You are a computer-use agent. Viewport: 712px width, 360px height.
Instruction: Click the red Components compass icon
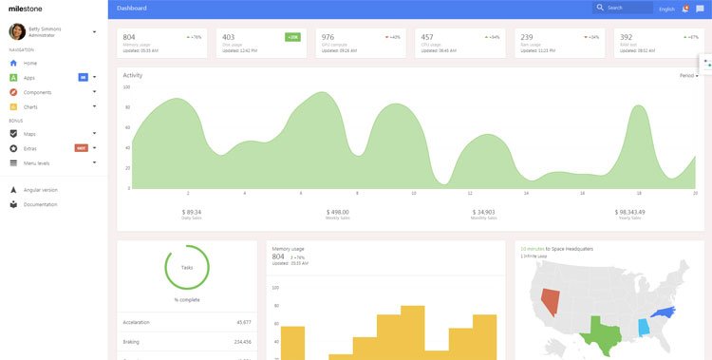click(x=13, y=92)
